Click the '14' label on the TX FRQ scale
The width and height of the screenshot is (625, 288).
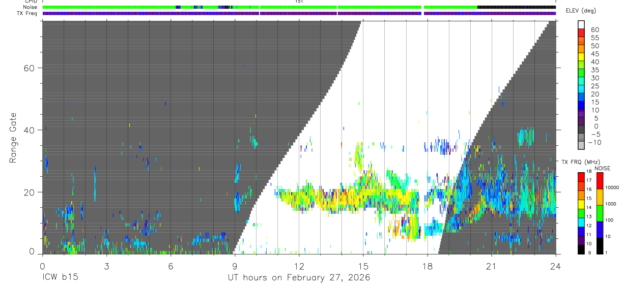pyautogui.click(x=589, y=207)
